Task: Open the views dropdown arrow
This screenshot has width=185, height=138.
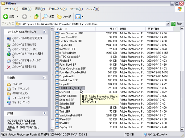Action: point(82,17)
